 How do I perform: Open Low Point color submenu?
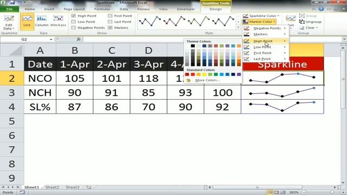click(x=265, y=47)
